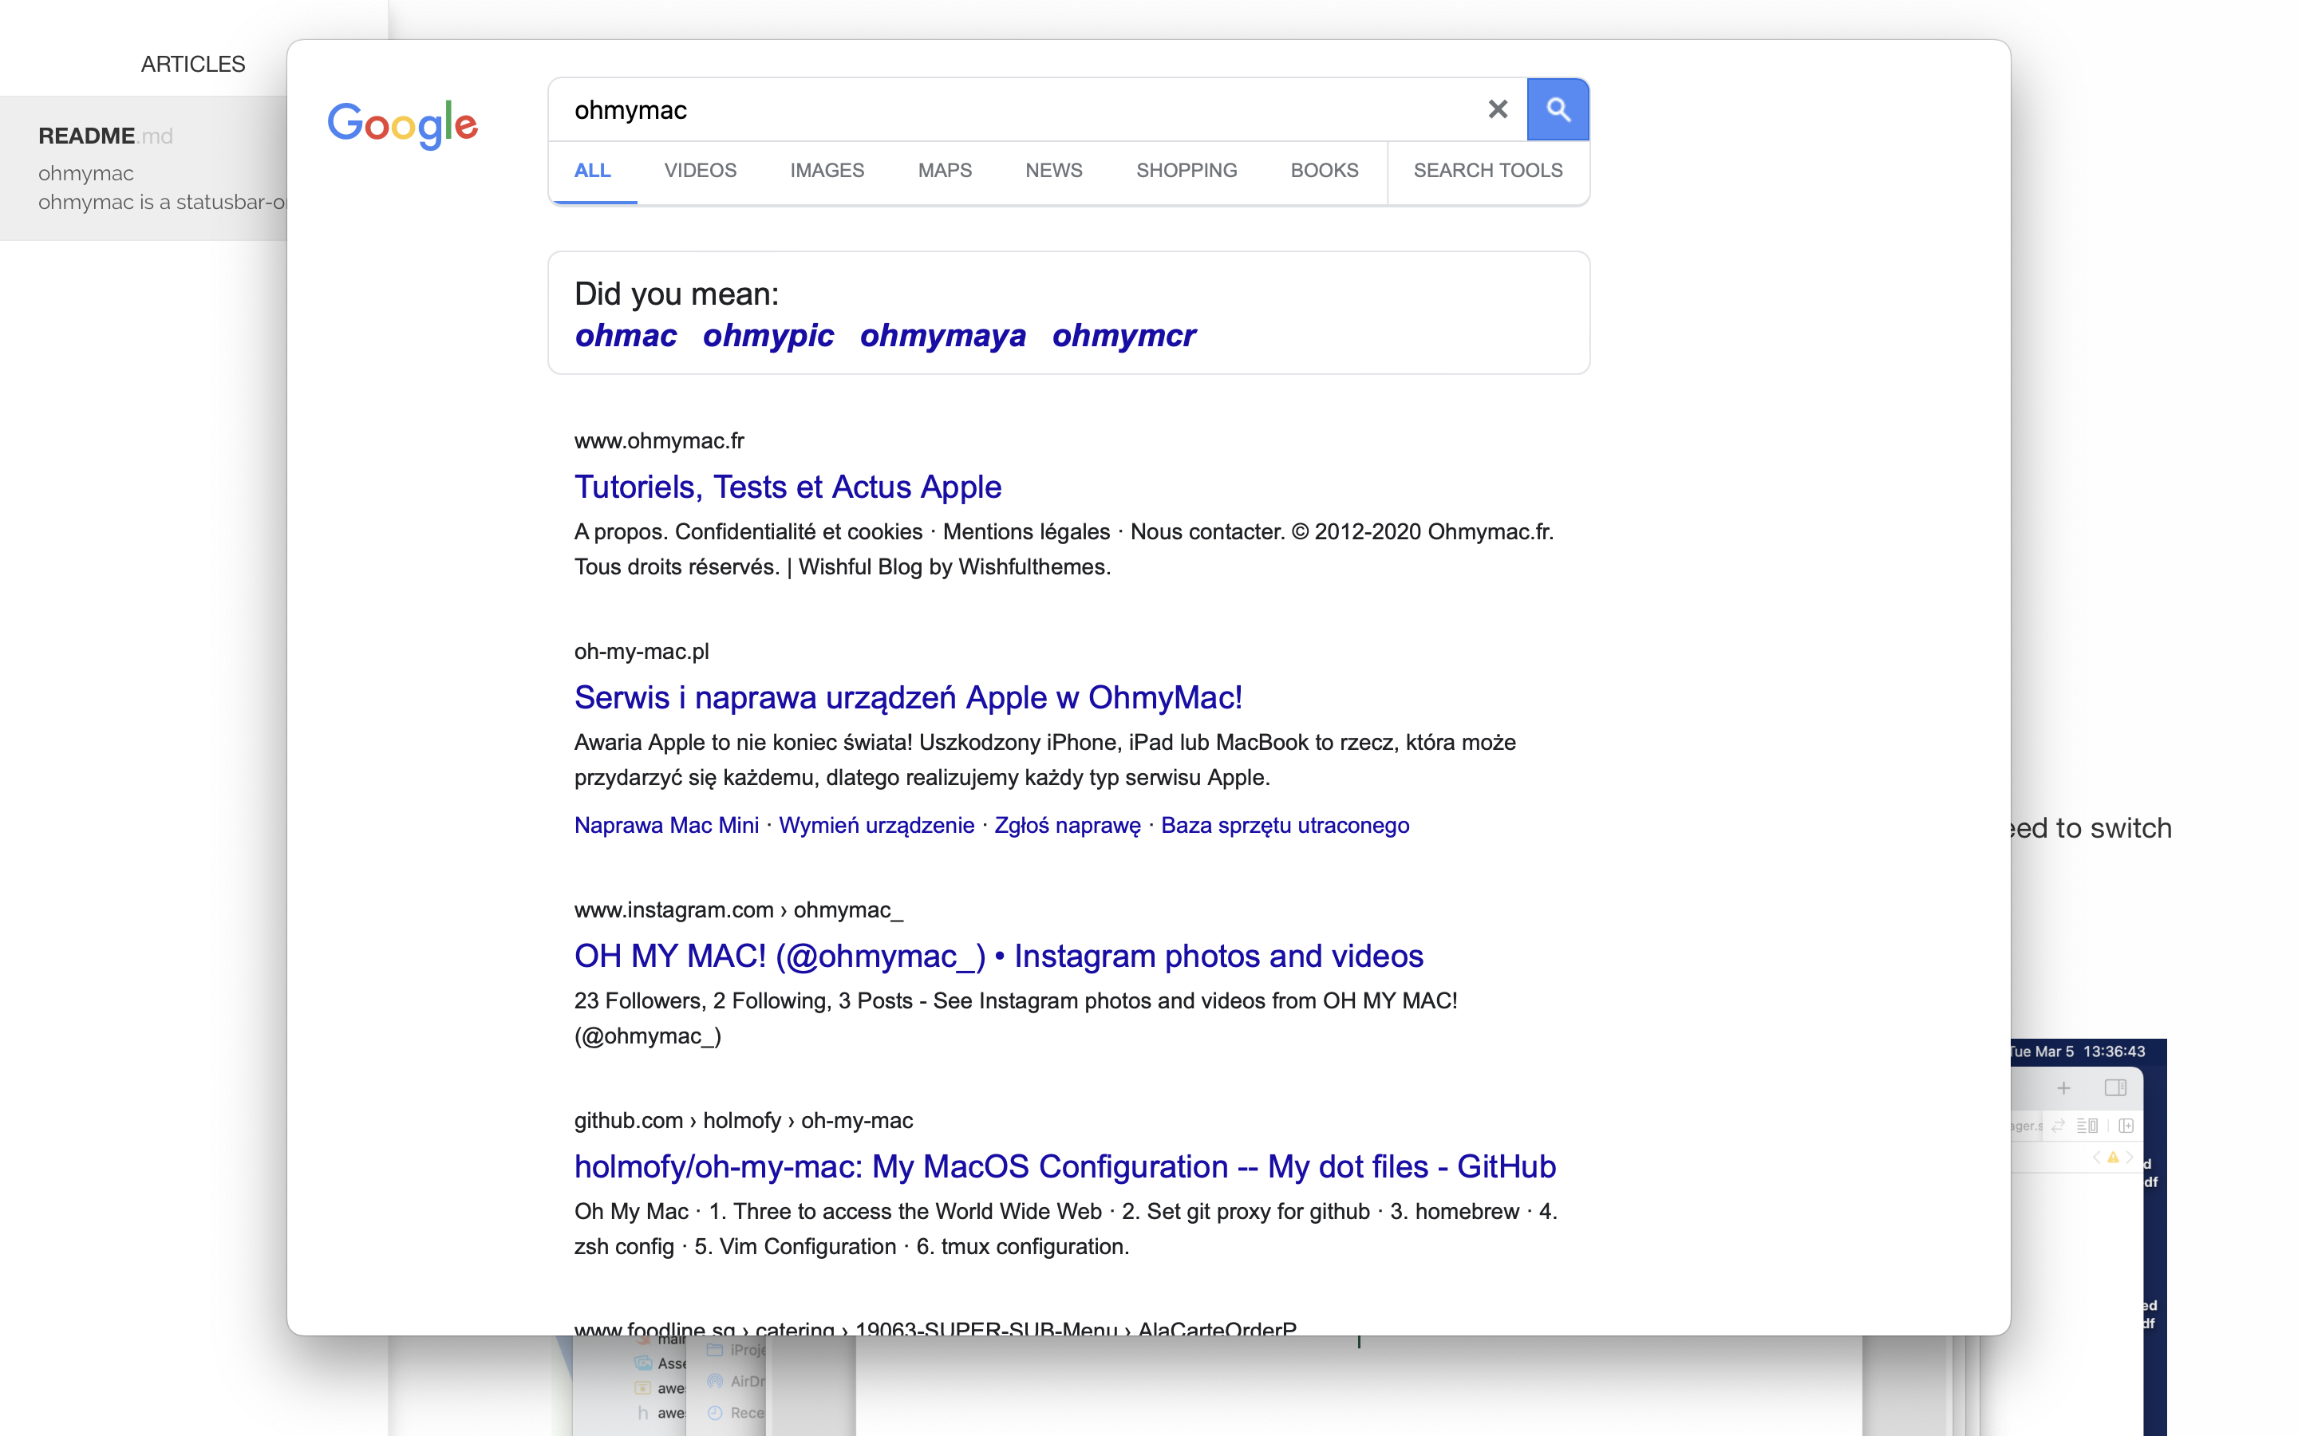Select the News tab
Screen dimensions: 2298x1436
(1053, 170)
